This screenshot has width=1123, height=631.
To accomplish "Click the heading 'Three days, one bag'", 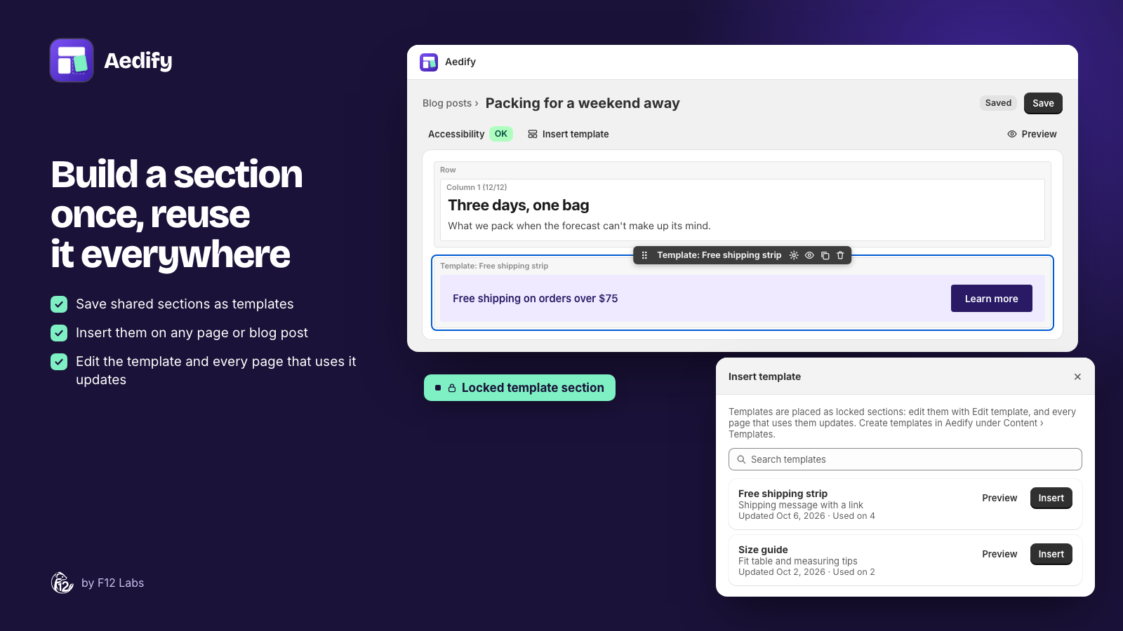I will pos(519,205).
